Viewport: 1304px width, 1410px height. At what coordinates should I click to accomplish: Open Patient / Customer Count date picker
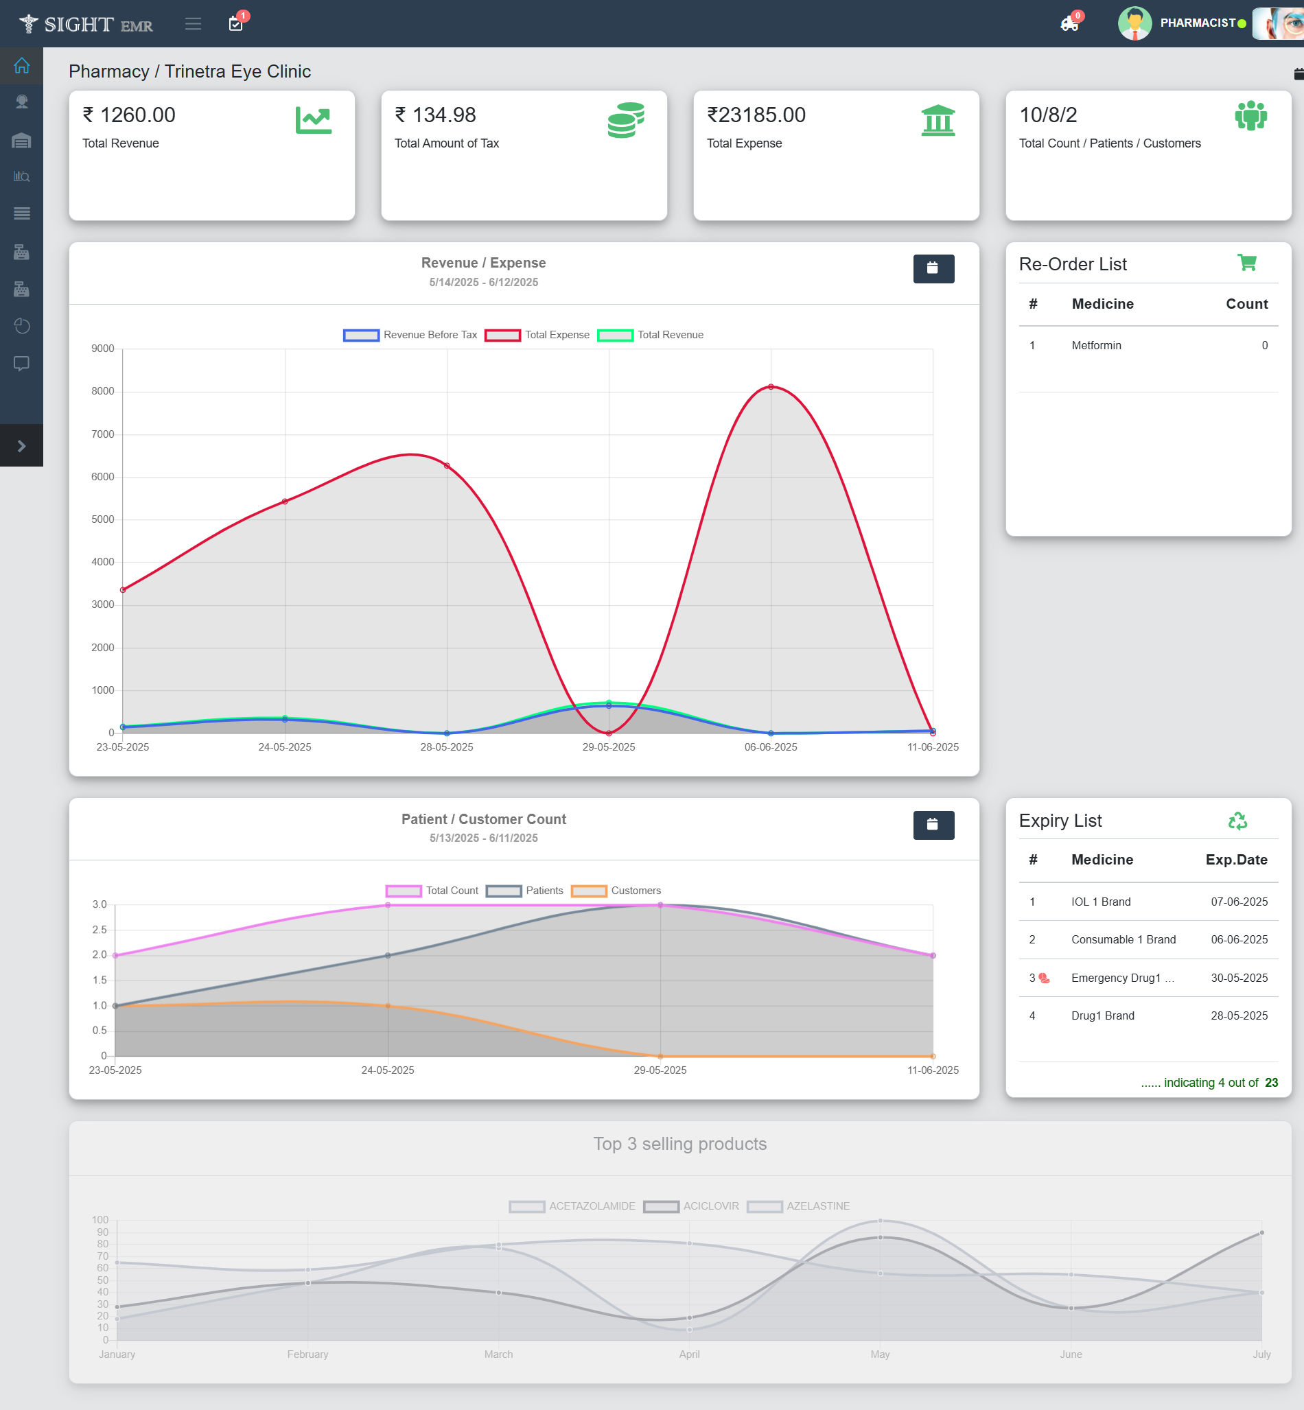[933, 825]
